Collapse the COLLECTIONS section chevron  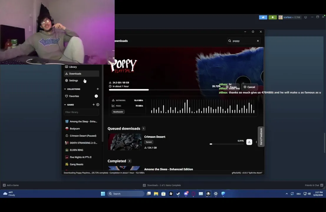coord(65,89)
